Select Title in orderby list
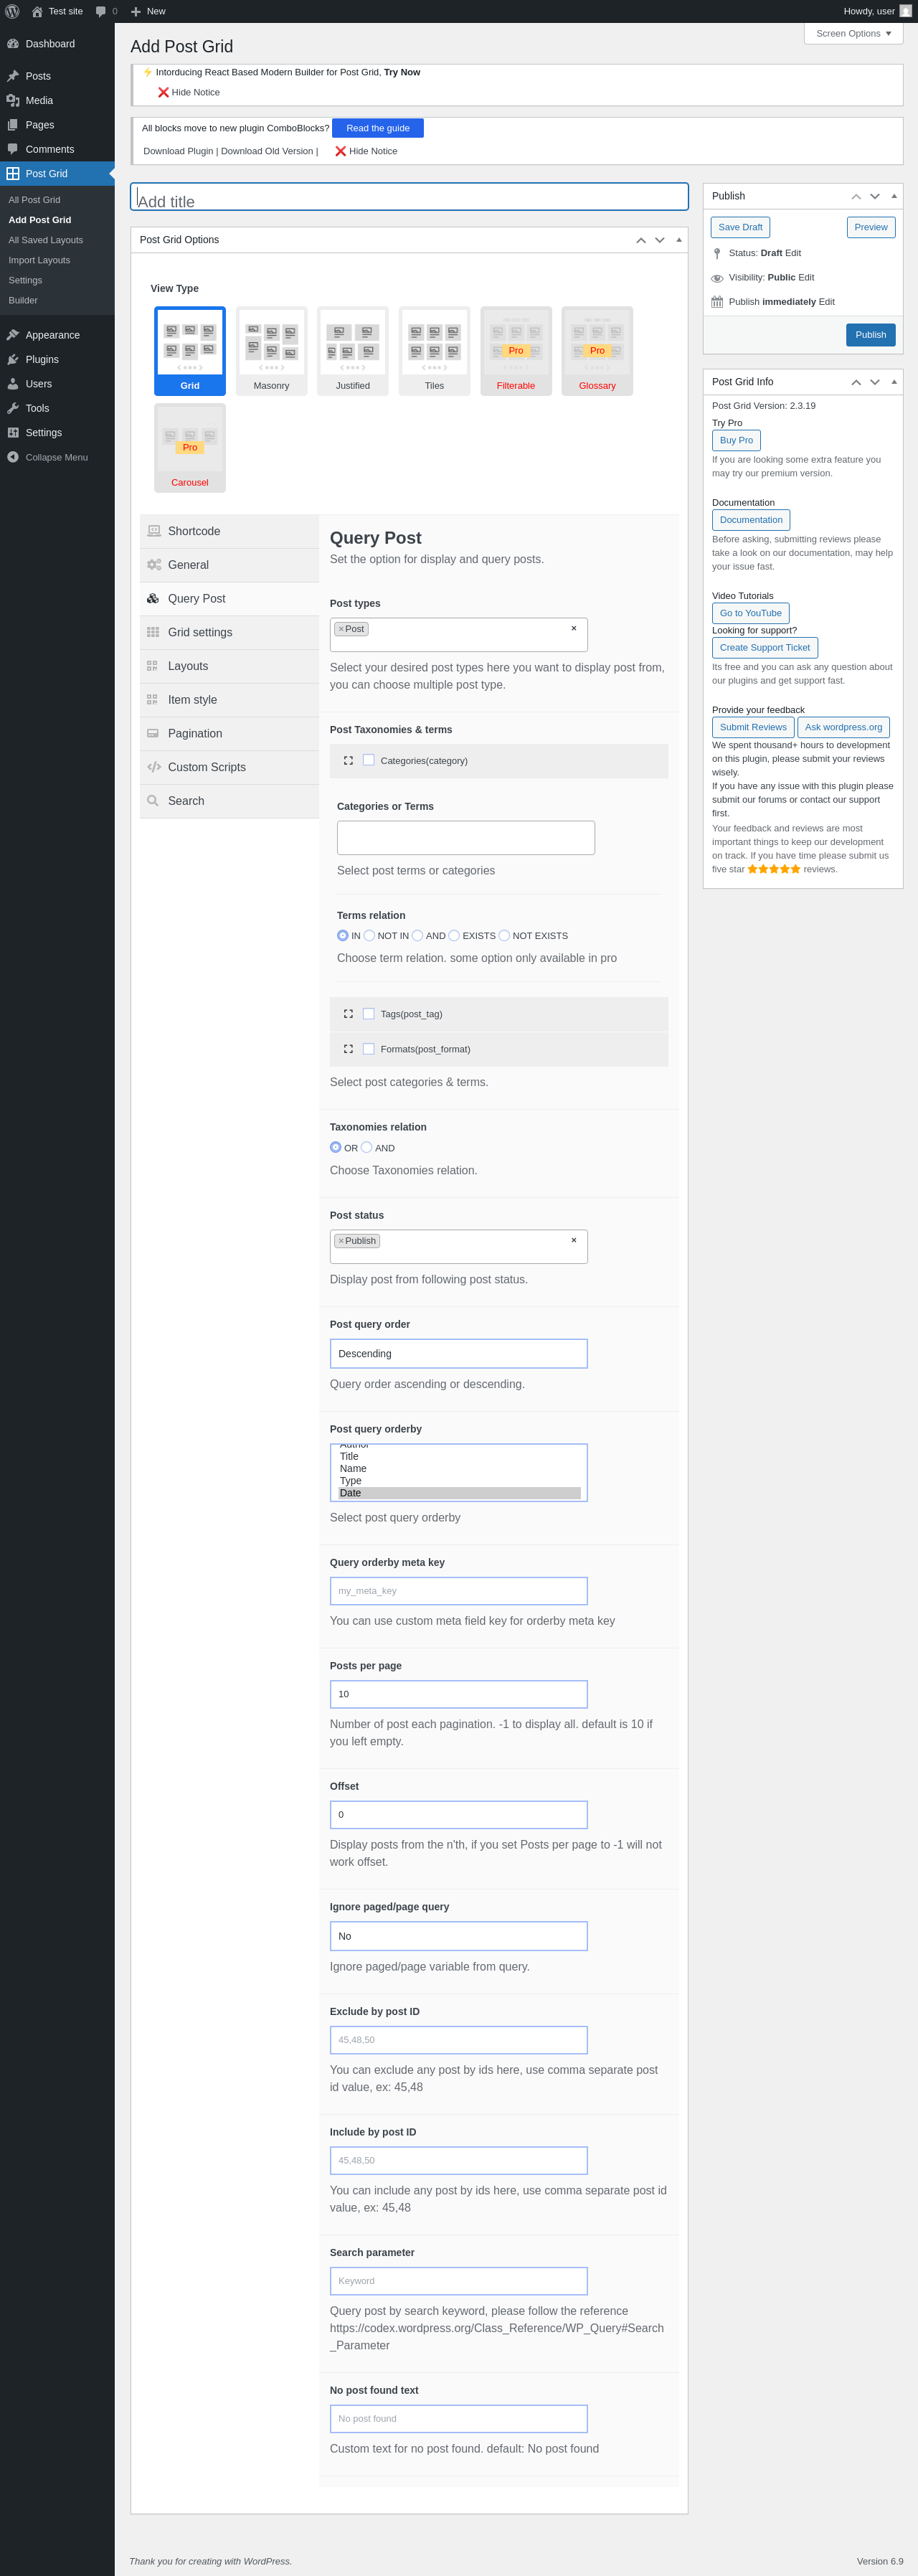 pos(349,1457)
